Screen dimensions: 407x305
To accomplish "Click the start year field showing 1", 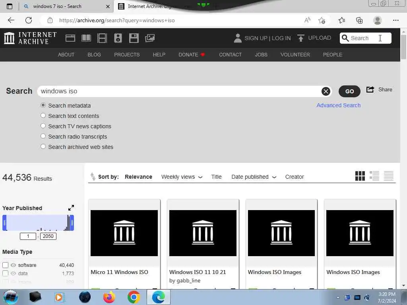I will (28, 236).
